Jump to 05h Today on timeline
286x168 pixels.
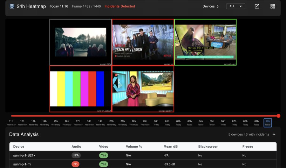pos(212,123)
